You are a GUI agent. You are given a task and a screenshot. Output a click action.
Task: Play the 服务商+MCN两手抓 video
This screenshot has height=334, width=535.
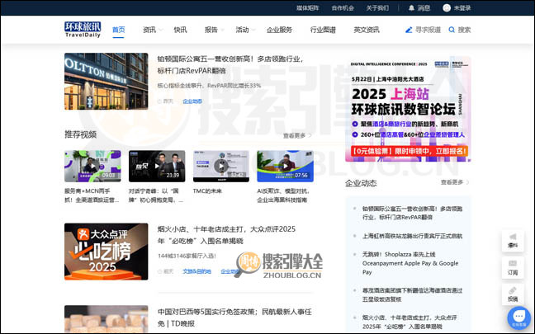pyautogui.click(x=92, y=166)
